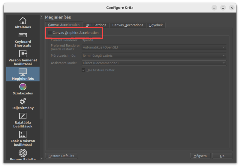Screen dimensions: 240x167
Task: Open the Preferred Renderer dropdown
Action: [154, 47]
